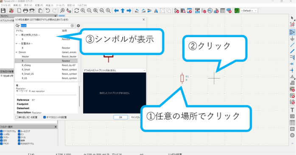The width and height of the screenshot is (296, 155).
Task: Click the rotate clockwise icon
Action: [x=143, y=11]
